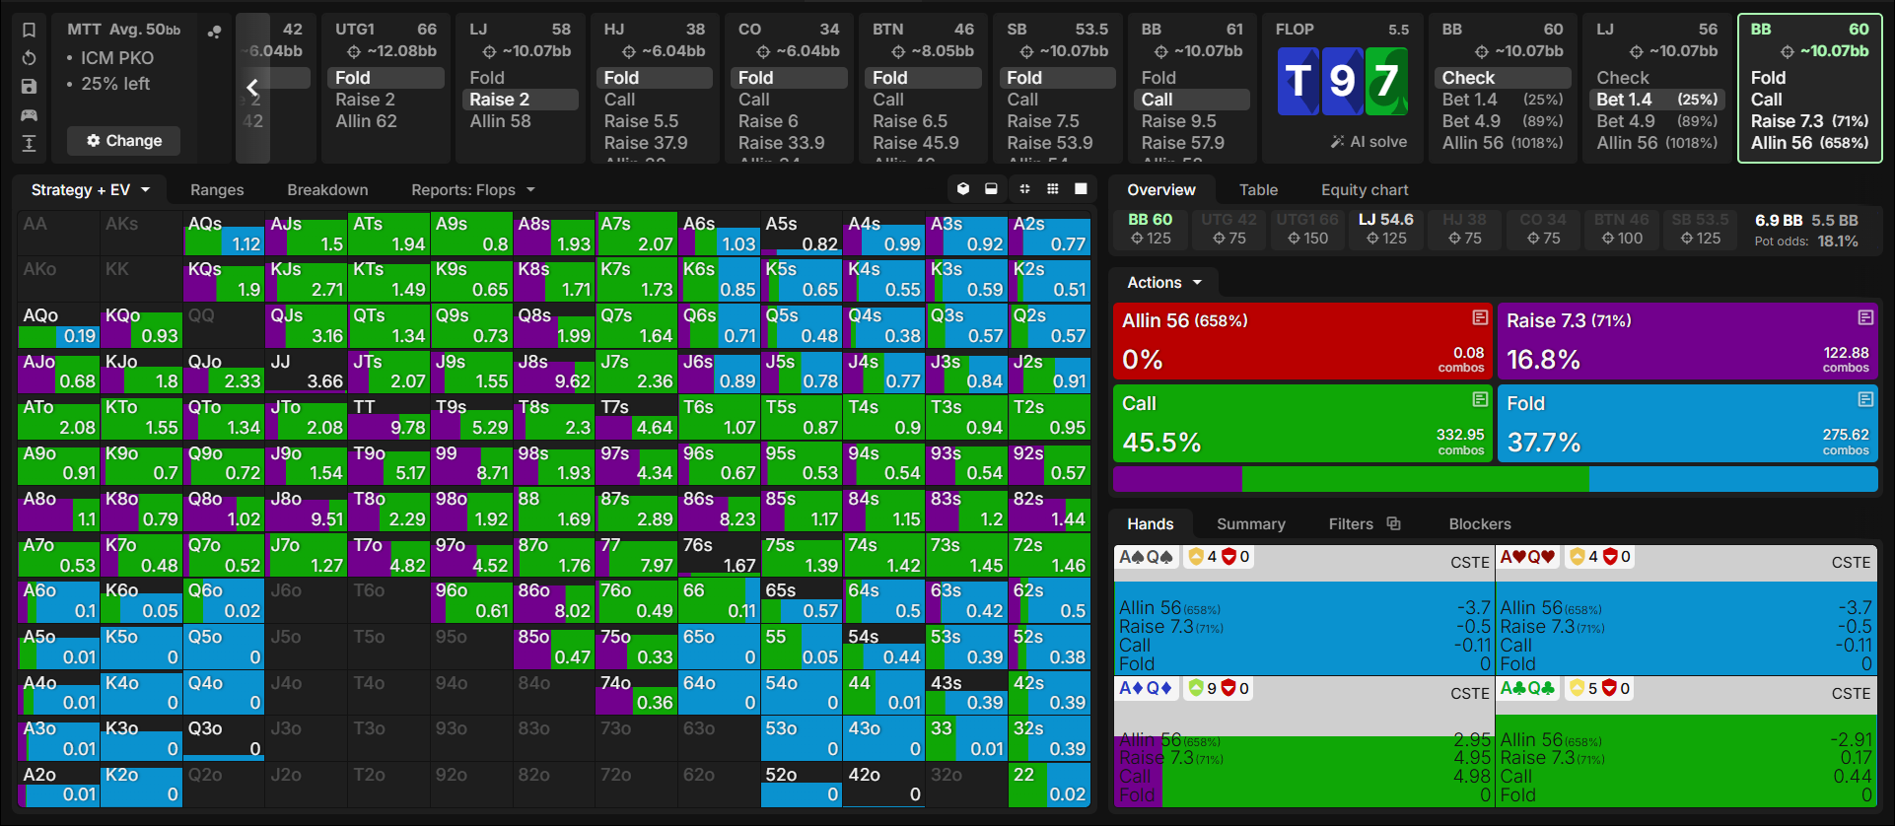Viewport: 1895px width, 826px height.
Task: Click the vertical expand height icon
Action: (x=30, y=144)
